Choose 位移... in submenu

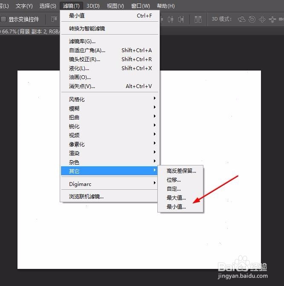tap(180, 180)
